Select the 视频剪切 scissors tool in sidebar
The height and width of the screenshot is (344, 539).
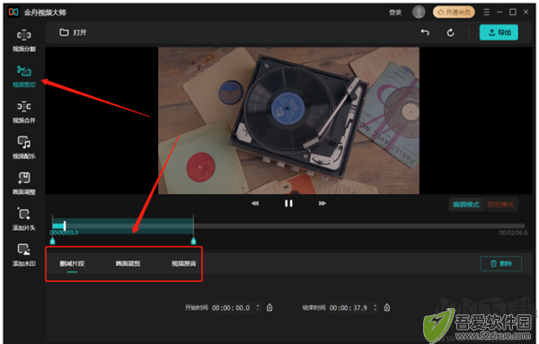(x=23, y=76)
